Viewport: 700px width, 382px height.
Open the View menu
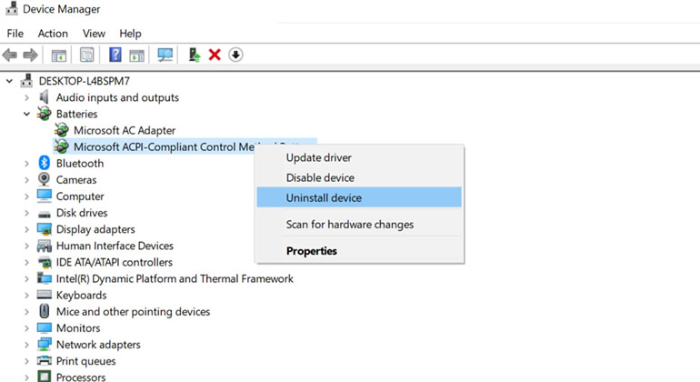coord(94,34)
